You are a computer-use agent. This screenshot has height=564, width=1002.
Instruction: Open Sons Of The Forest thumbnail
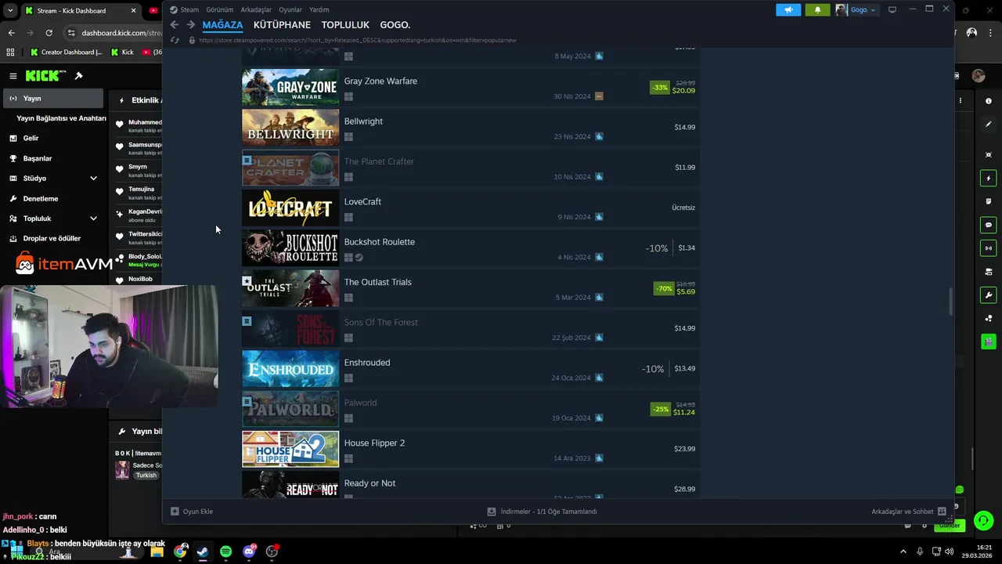290,329
